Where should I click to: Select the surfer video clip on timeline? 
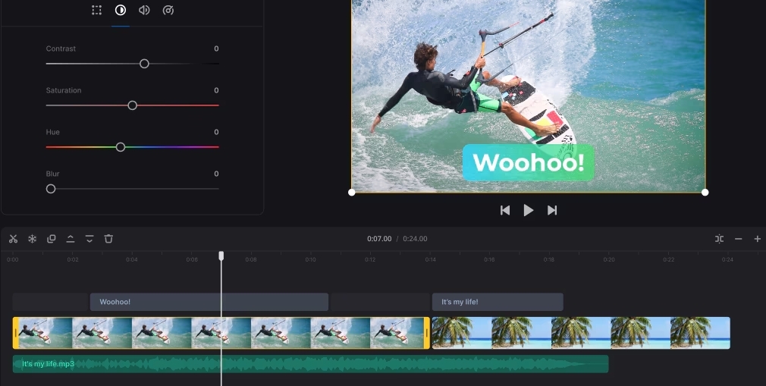(x=221, y=333)
